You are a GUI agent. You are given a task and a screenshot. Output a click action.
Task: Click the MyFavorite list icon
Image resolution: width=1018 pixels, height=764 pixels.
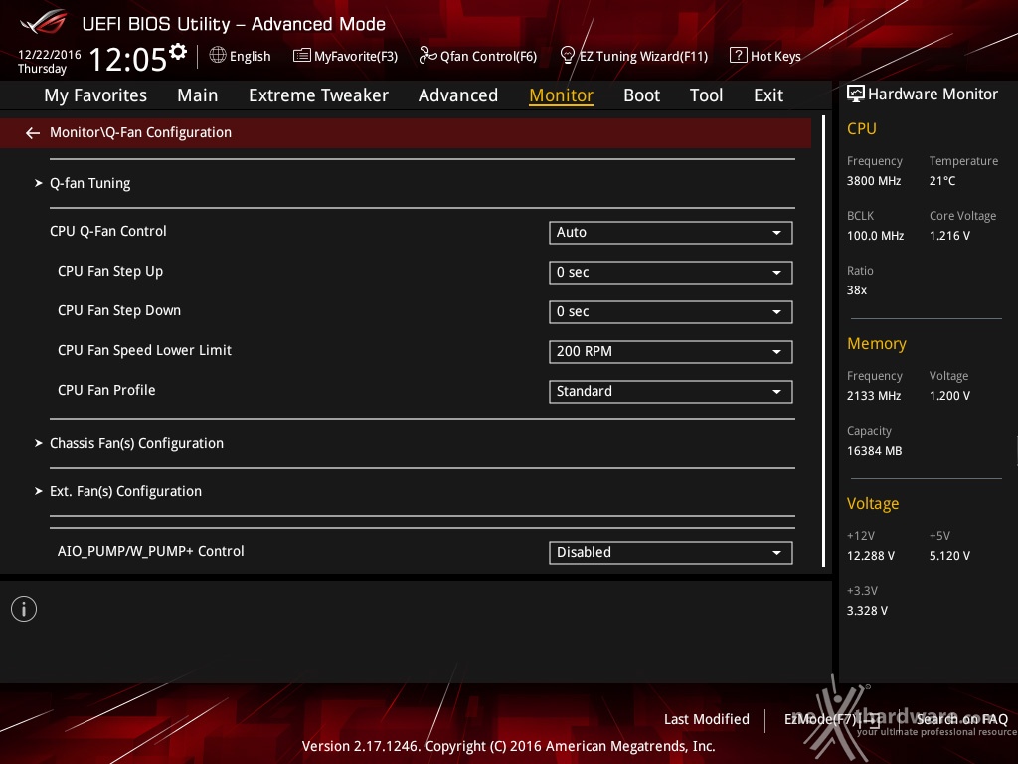(x=302, y=56)
